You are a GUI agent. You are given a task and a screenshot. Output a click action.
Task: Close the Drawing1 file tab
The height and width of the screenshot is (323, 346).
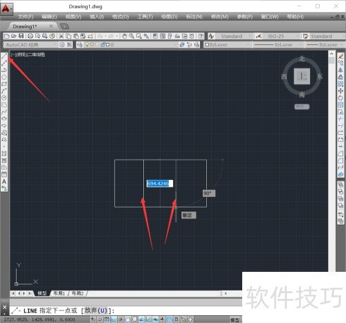coord(51,26)
